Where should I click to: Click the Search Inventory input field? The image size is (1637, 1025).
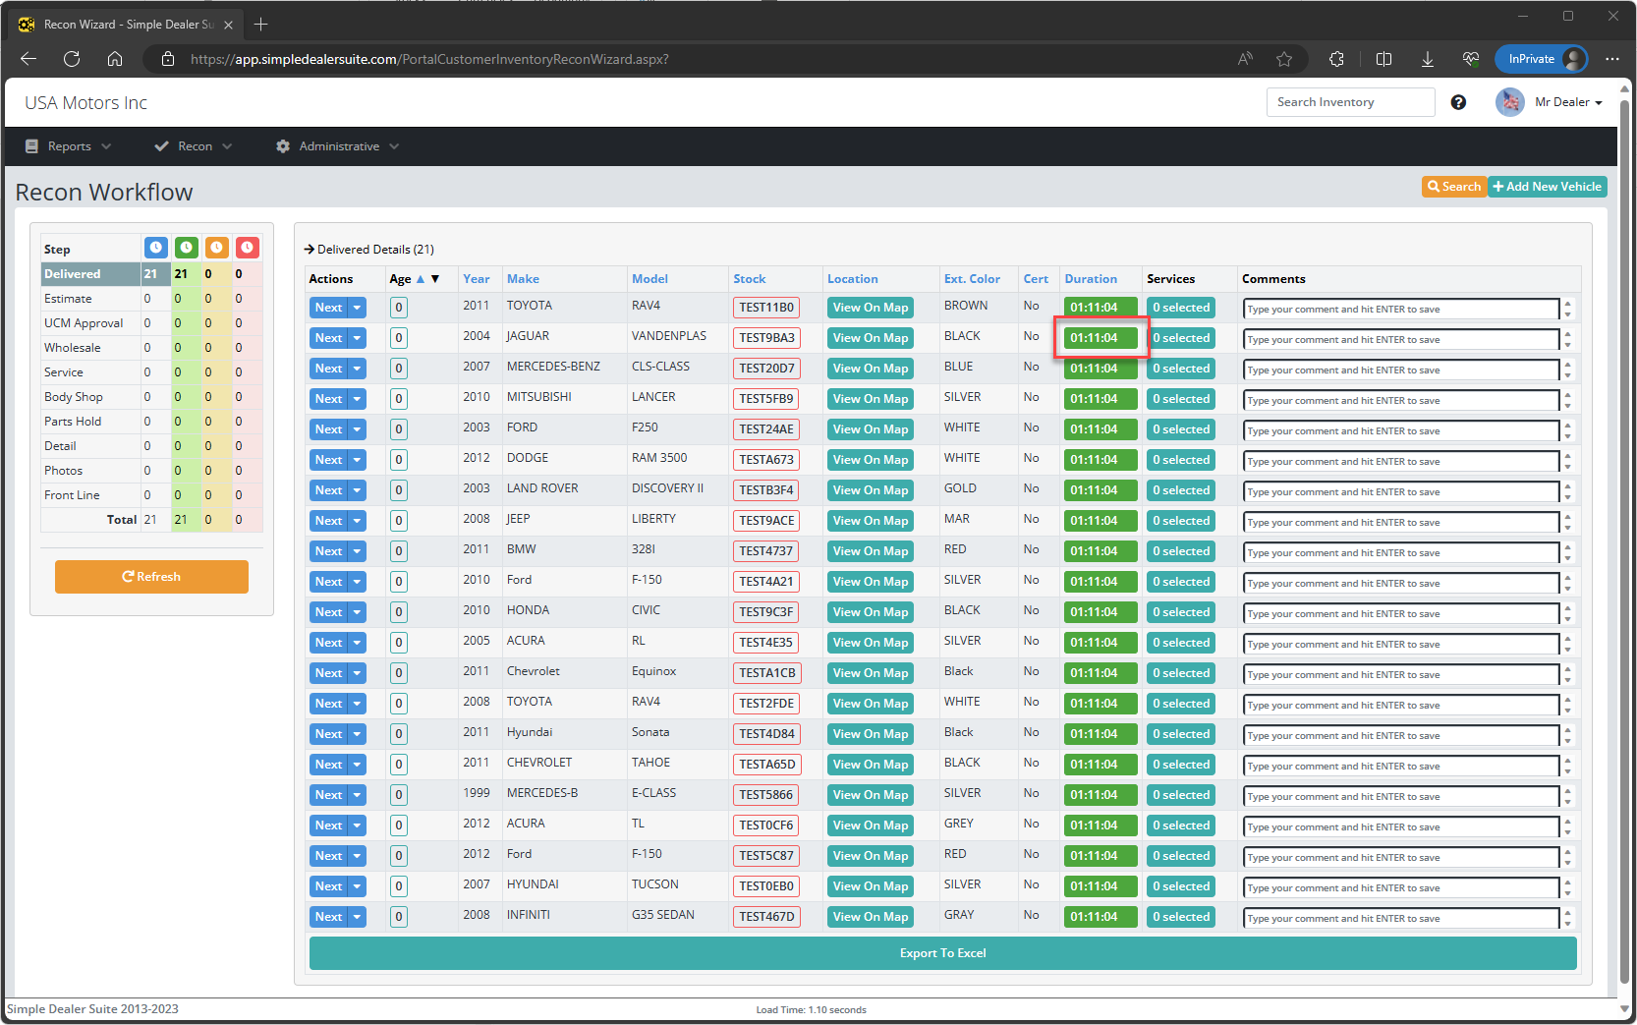(1350, 102)
